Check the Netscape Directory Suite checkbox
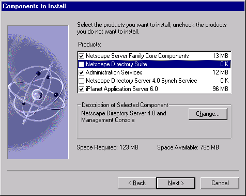Screen dimensions: 246x196 tap(81, 64)
